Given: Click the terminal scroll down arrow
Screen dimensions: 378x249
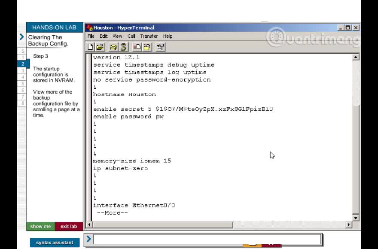Looking at the screenshot, I should 356,218.
